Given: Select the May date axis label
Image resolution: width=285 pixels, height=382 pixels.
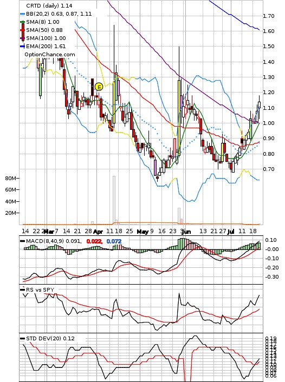Looking at the screenshot, I should pos(142,231).
